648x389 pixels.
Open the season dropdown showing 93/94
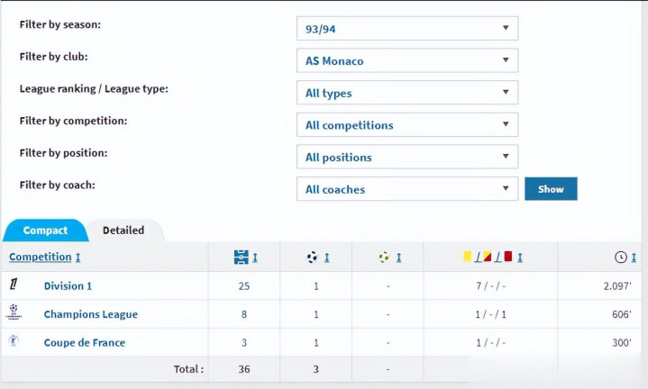click(406, 28)
